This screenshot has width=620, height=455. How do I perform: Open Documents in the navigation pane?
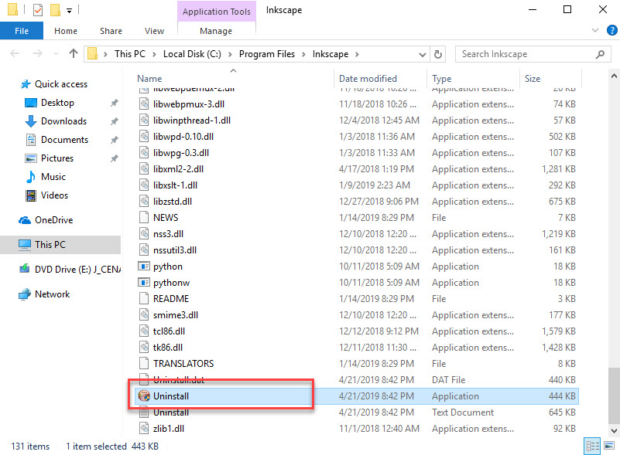point(64,140)
